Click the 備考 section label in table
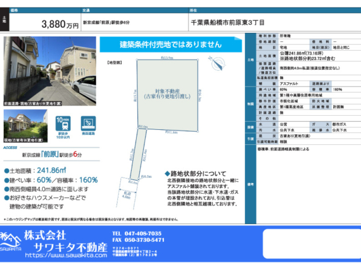The height and width of the screenshot is (271, 361). pos(250,184)
